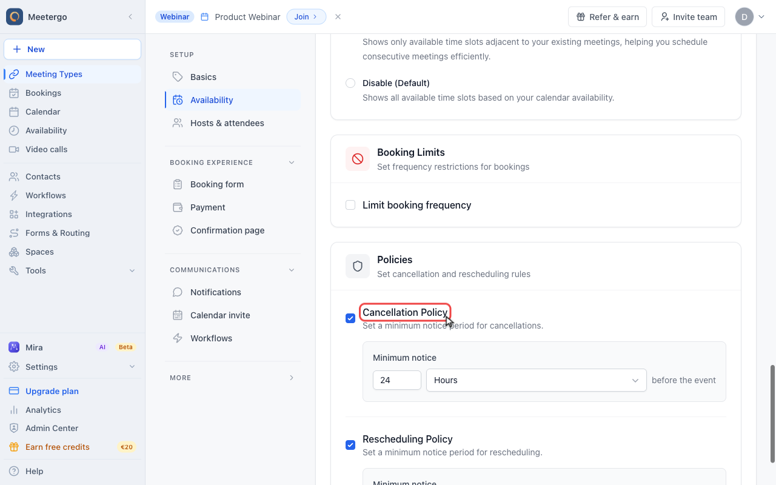Image resolution: width=776 pixels, height=485 pixels.
Task: Expand the Tools submenu in sidebar
Action: [x=132, y=270]
